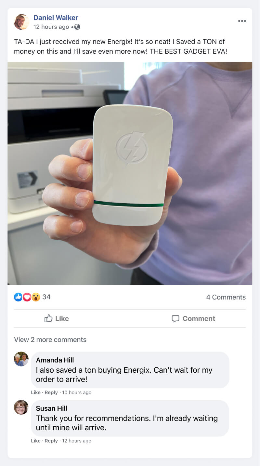Click the thumbs-up icon on Like button
This screenshot has height=466, width=260.
[x=48, y=318]
